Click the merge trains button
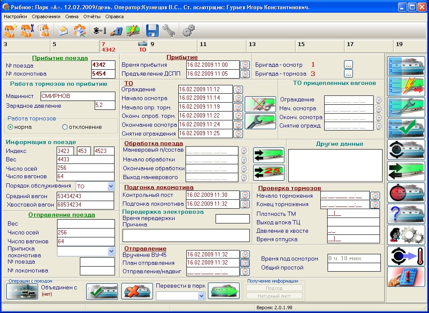This screenshot has width=429, height=313. [22, 291]
